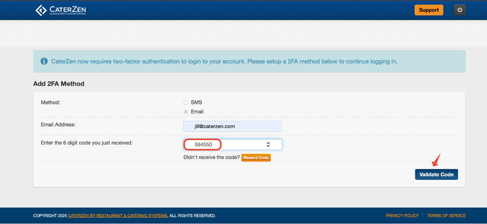Screen dimensions: 487x224
Task: Click the Resend Code button
Action: click(x=256, y=158)
